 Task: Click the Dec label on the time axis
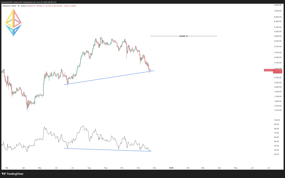pyautogui.click(x=154, y=168)
